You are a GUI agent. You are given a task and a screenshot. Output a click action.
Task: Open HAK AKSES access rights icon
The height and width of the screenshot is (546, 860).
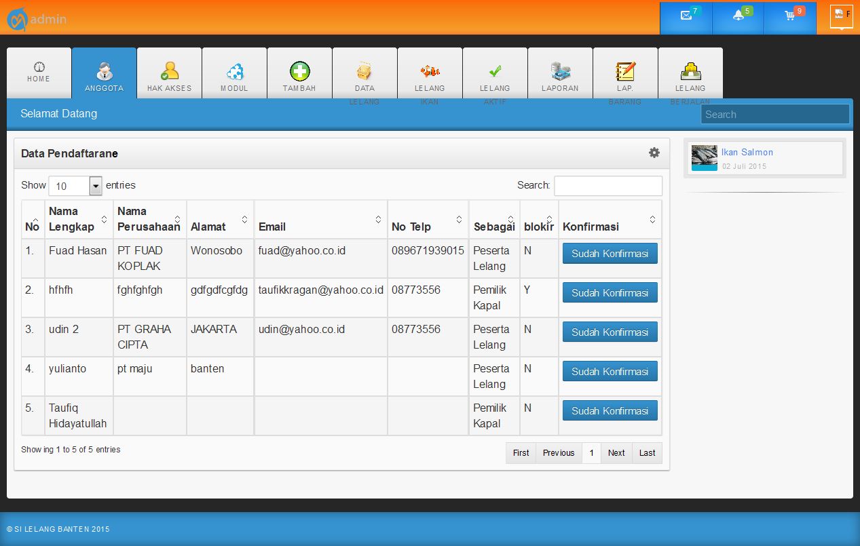pos(168,71)
